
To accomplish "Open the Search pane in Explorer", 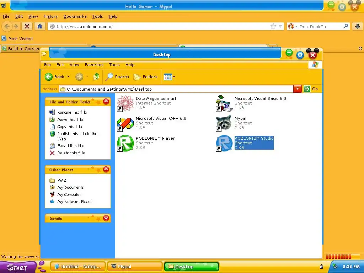I will pyautogui.click(x=117, y=77).
